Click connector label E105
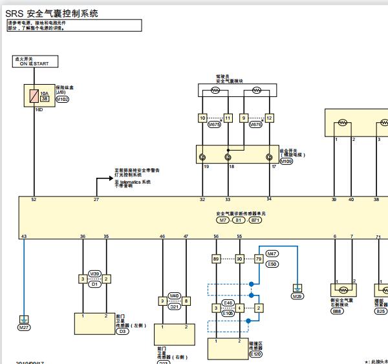 (x=228, y=314)
